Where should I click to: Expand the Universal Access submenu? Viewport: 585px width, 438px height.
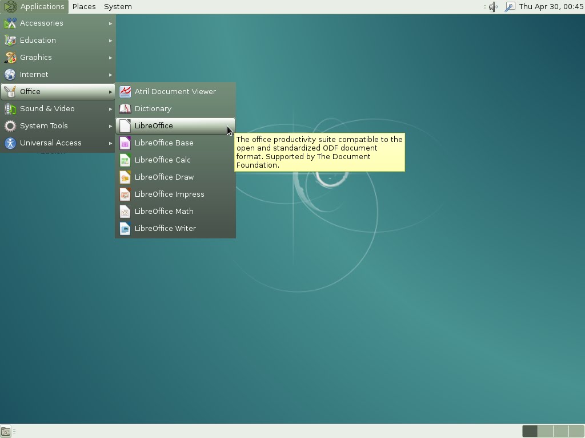(58, 143)
